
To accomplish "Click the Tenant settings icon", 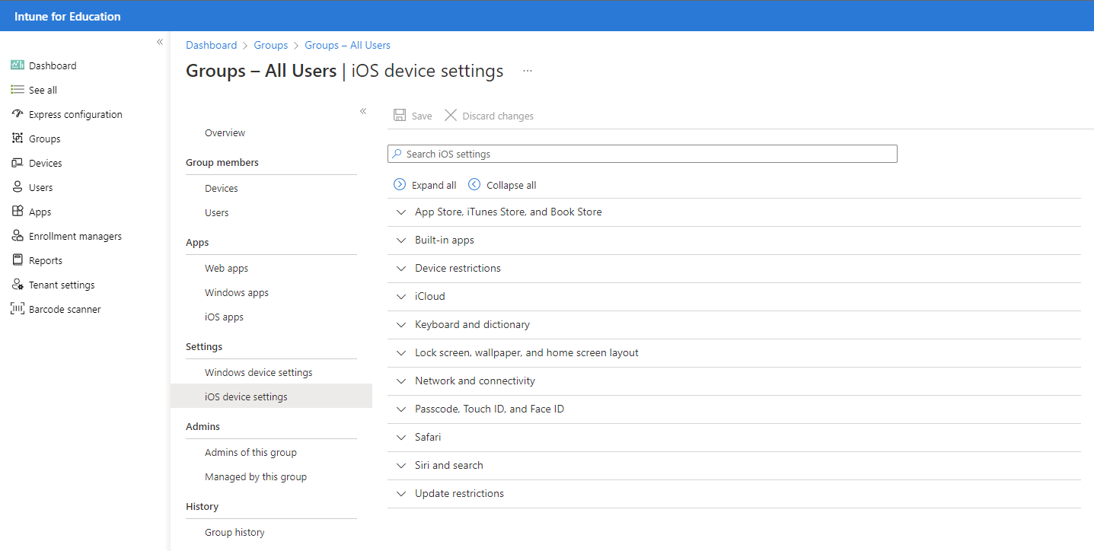I will pos(18,285).
